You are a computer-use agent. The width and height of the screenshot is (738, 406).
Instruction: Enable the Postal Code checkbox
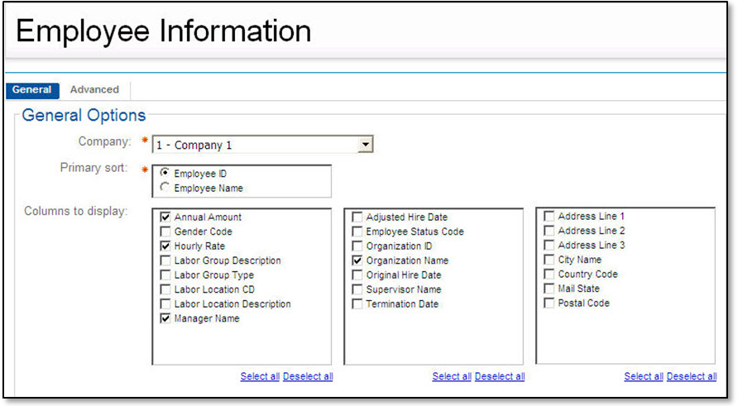click(x=549, y=303)
